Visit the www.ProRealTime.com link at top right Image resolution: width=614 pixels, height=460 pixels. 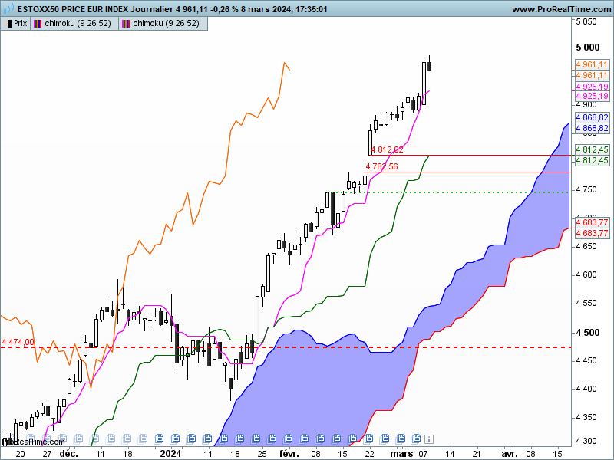pos(562,9)
